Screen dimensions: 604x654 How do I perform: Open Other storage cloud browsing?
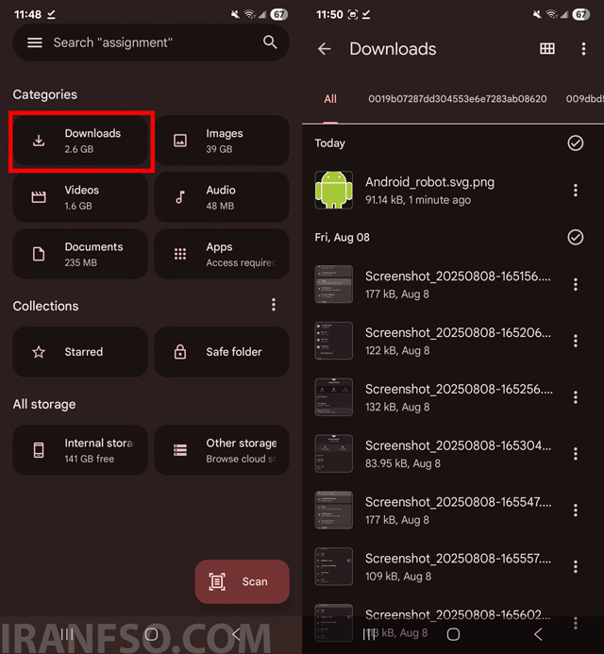point(222,450)
